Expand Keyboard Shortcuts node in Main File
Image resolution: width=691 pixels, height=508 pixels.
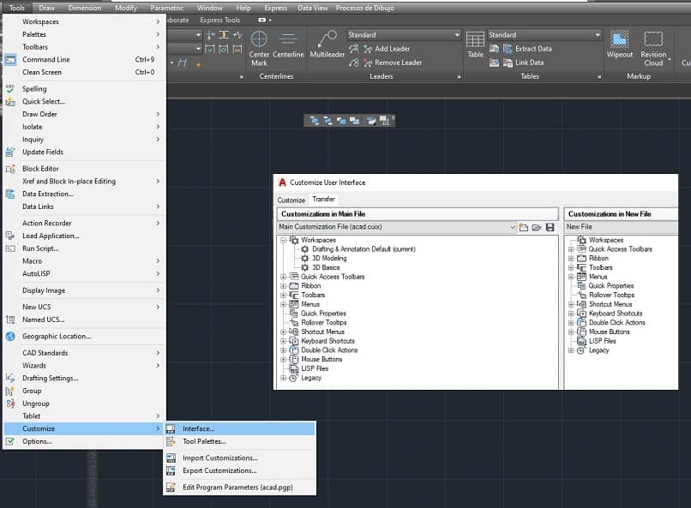(x=284, y=341)
